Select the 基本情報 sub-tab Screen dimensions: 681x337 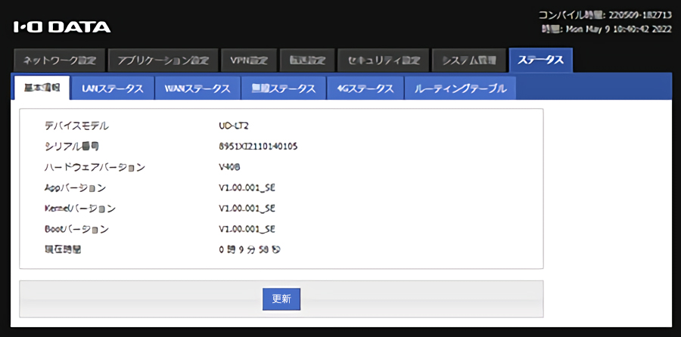coord(42,88)
